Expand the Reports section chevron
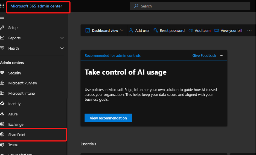This screenshot has width=256, height=155. point(62,38)
